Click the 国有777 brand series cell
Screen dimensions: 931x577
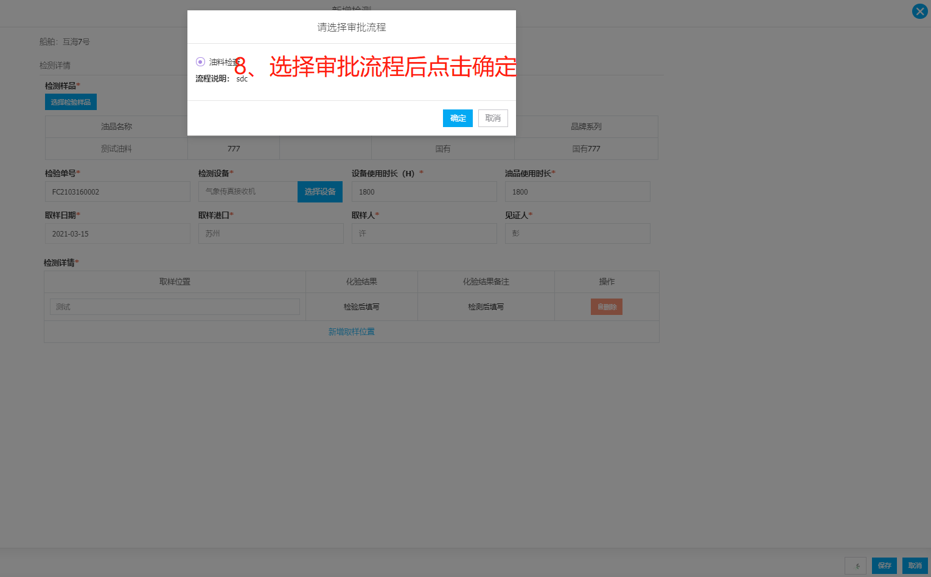click(586, 149)
